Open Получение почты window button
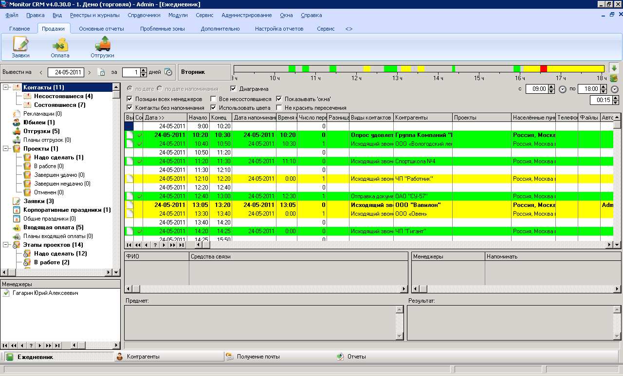The width and height of the screenshot is (623, 376). click(x=258, y=357)
